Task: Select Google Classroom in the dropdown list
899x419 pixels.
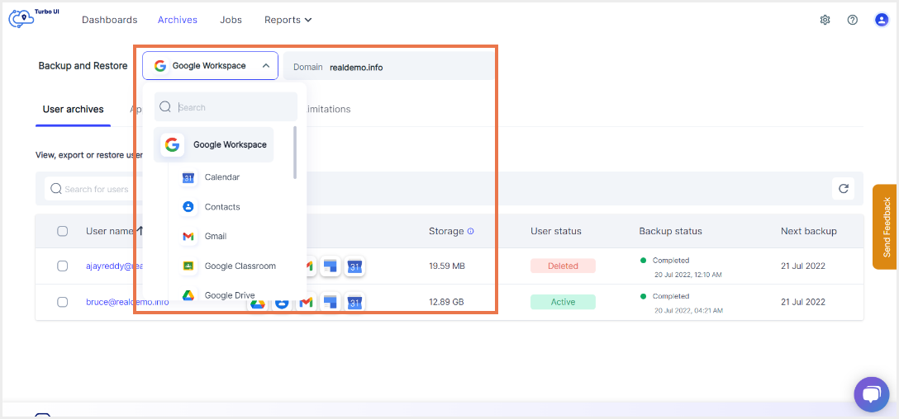Action: coord(240,266)
